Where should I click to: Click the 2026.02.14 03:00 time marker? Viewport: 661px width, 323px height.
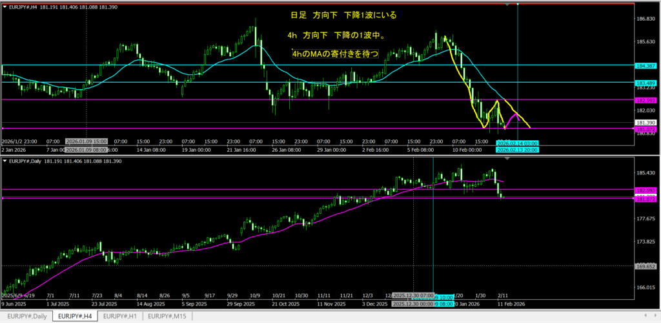click(517, 143)
